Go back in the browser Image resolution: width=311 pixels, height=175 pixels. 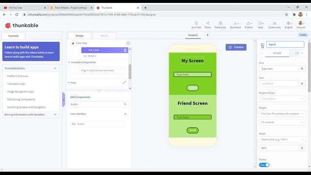coord(4,15)
